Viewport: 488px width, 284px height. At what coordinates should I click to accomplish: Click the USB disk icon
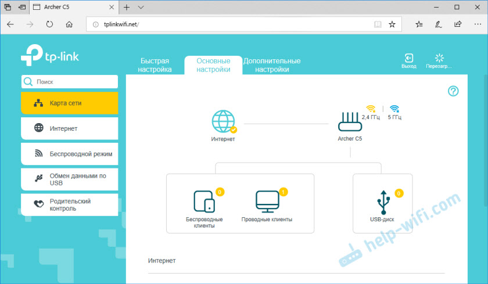click(x=383, y=201)
